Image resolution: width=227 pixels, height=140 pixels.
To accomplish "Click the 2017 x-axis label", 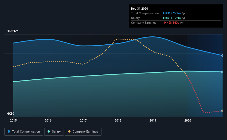I will [x=83, y=120].
